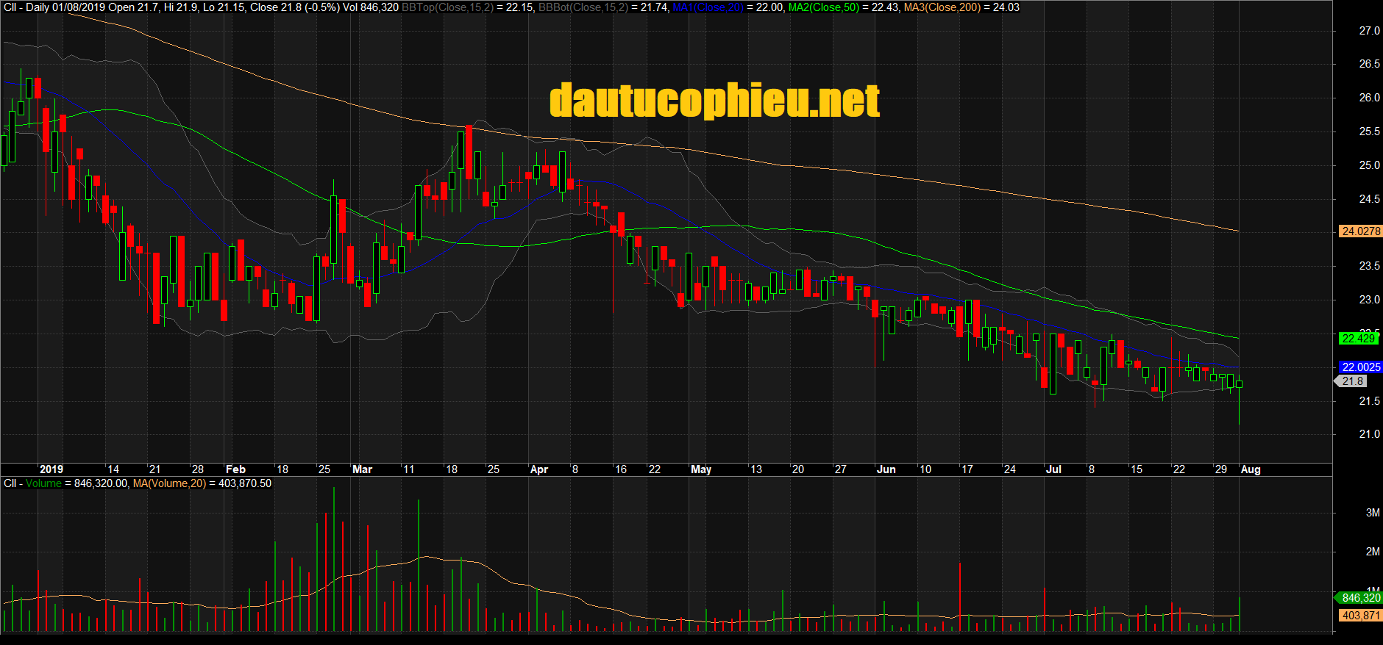
Task: Click the 24.5 price axis label
Action: coord(1369,199)
